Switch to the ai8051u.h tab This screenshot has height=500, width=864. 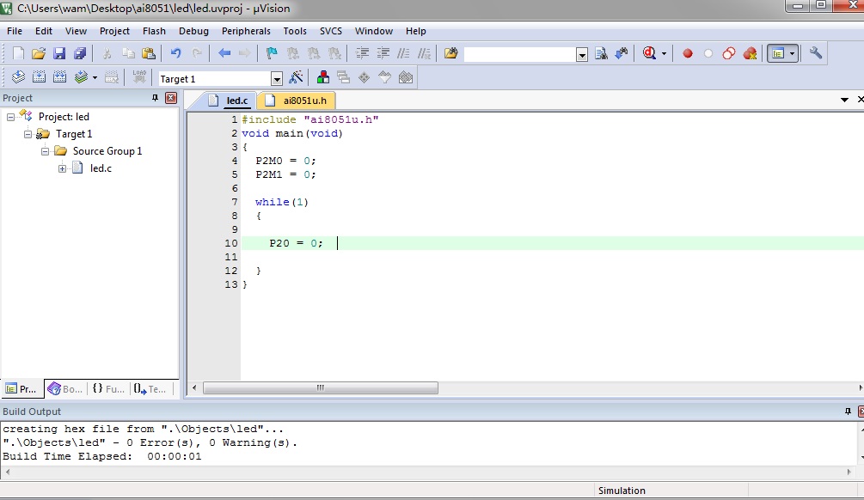(304, 101)
